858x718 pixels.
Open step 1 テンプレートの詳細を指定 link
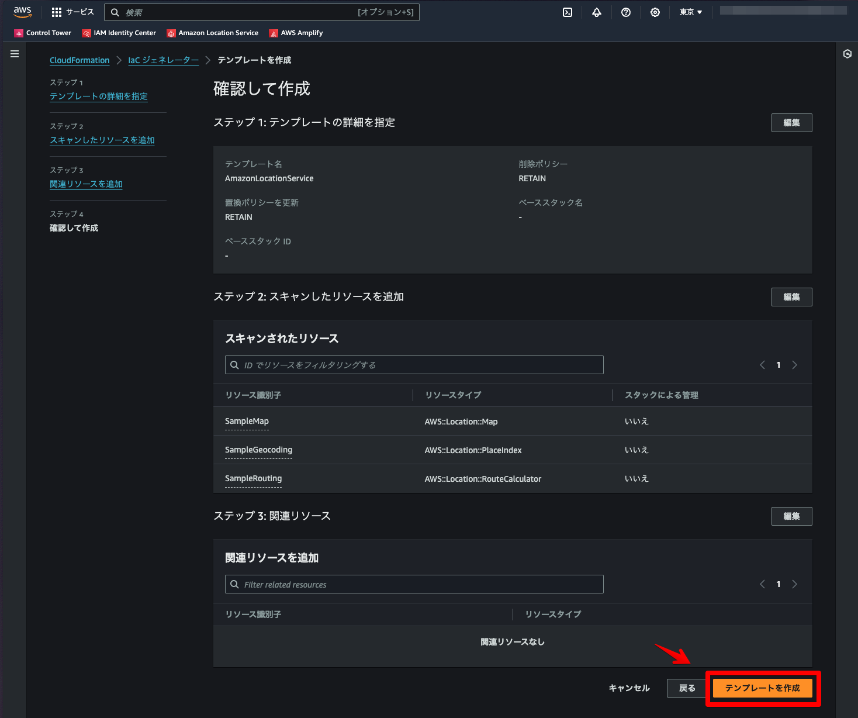click(99, 96)
